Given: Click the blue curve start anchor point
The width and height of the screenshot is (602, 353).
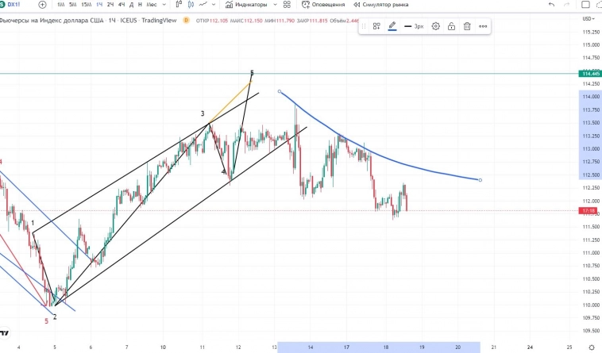Looking at the screenshot, I should click(280, 91).
